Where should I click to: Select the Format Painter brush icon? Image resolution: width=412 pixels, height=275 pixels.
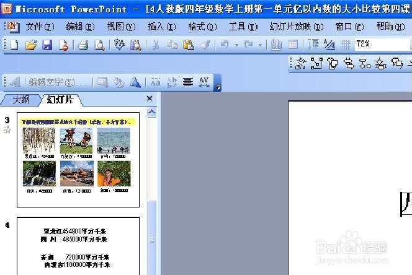tap(205, 45)
